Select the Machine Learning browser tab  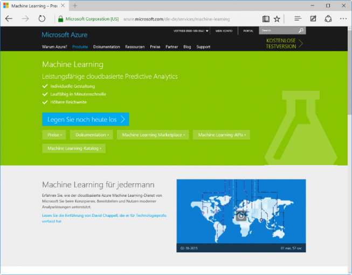click(34, 5)
